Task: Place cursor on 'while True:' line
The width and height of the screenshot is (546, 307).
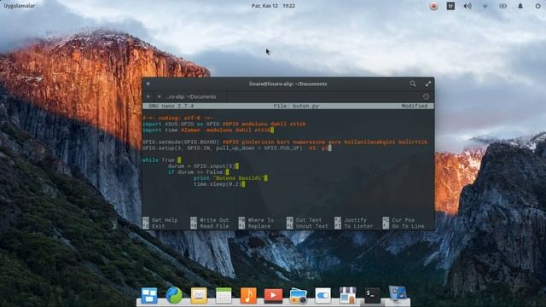Action: 161,160
